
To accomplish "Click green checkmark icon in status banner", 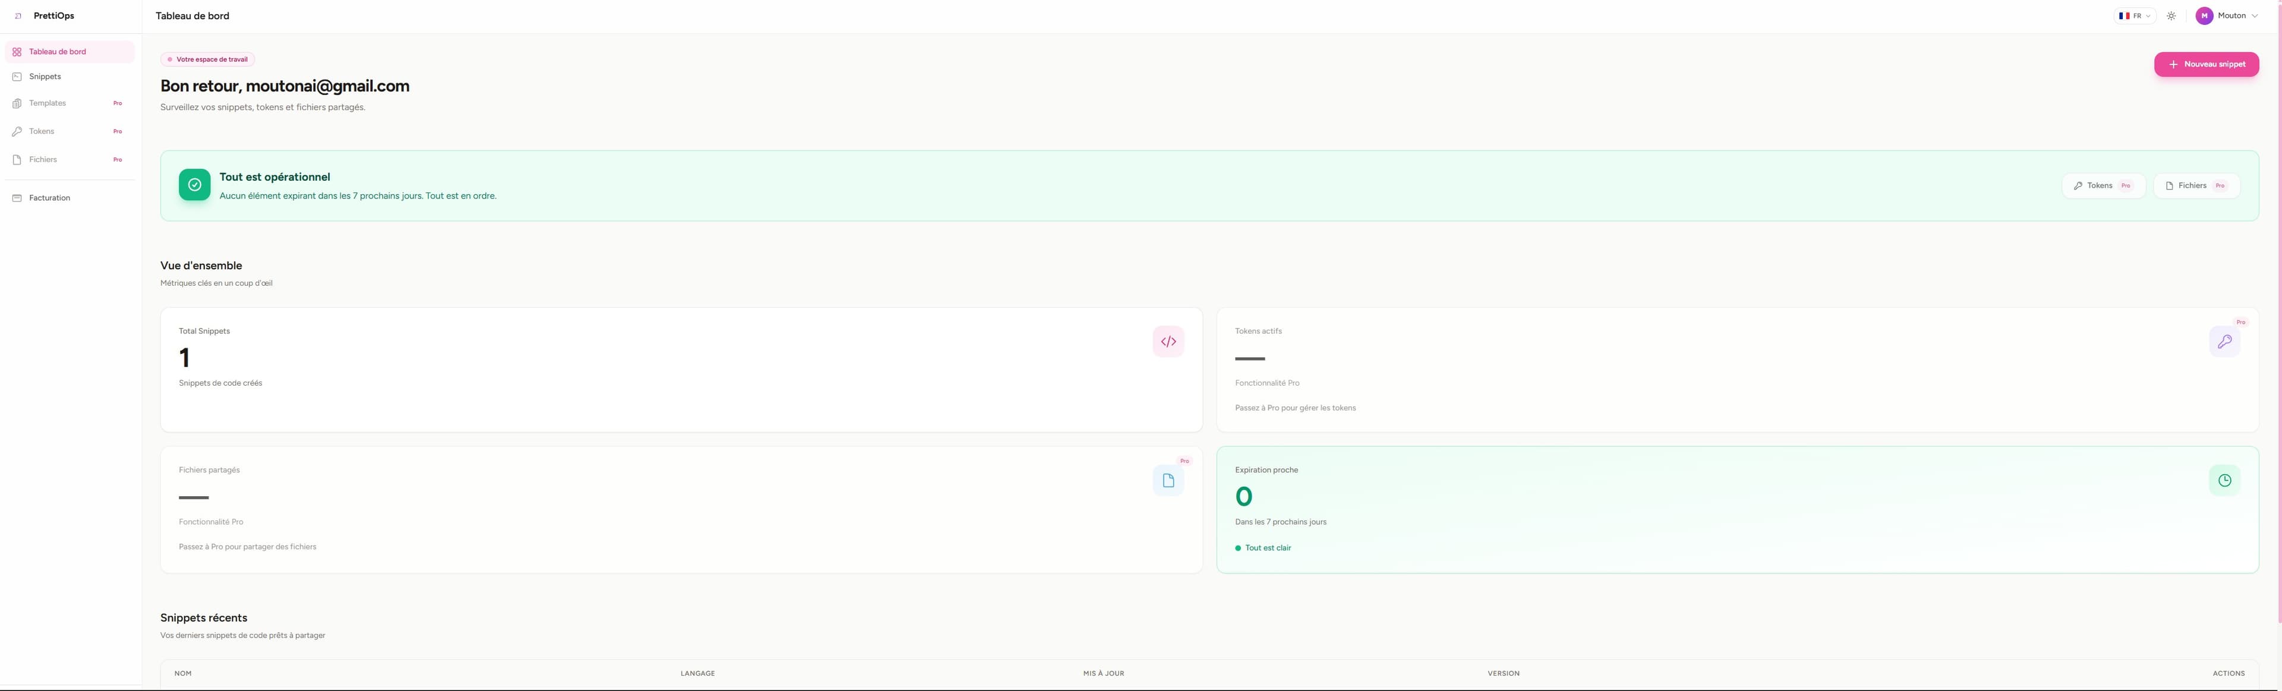I will (x=194, y=185).
